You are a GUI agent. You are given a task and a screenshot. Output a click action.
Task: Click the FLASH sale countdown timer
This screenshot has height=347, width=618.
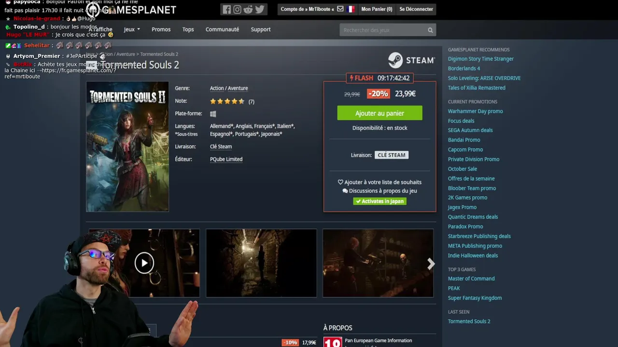[x=379, y=78]
